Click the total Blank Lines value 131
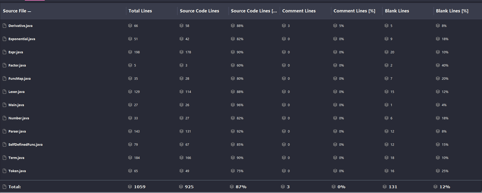This screenshot has height=193, width=482. (393, 187)
